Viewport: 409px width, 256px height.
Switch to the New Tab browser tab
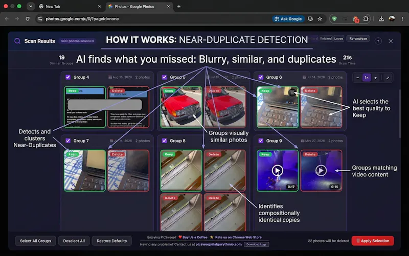70,7
